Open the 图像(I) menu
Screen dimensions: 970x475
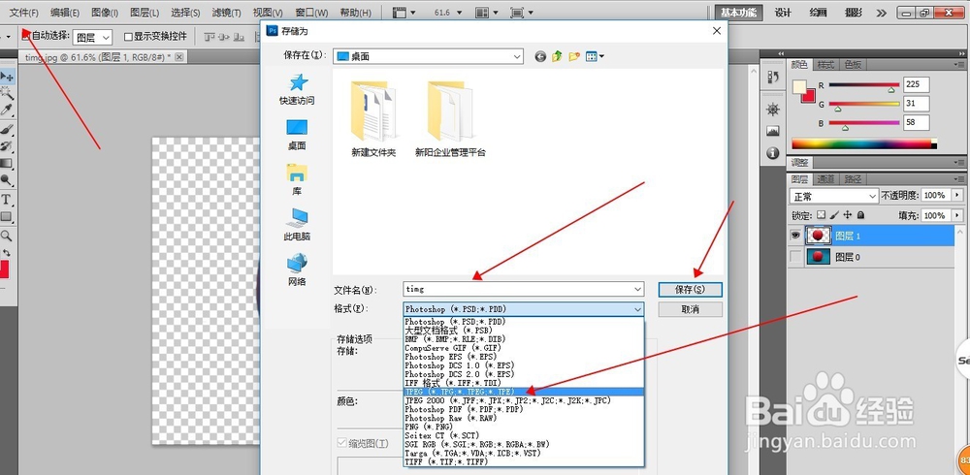105,13
